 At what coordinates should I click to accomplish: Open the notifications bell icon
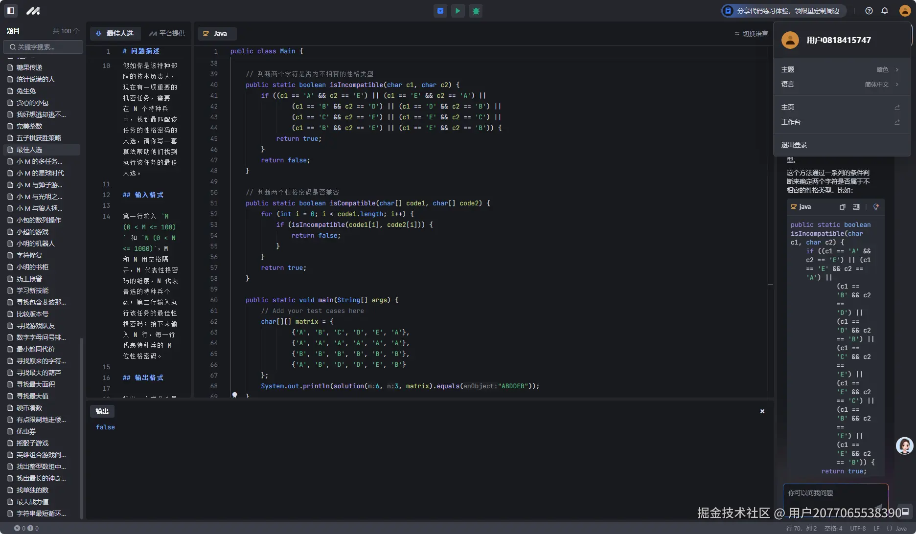tap(885, 11)
